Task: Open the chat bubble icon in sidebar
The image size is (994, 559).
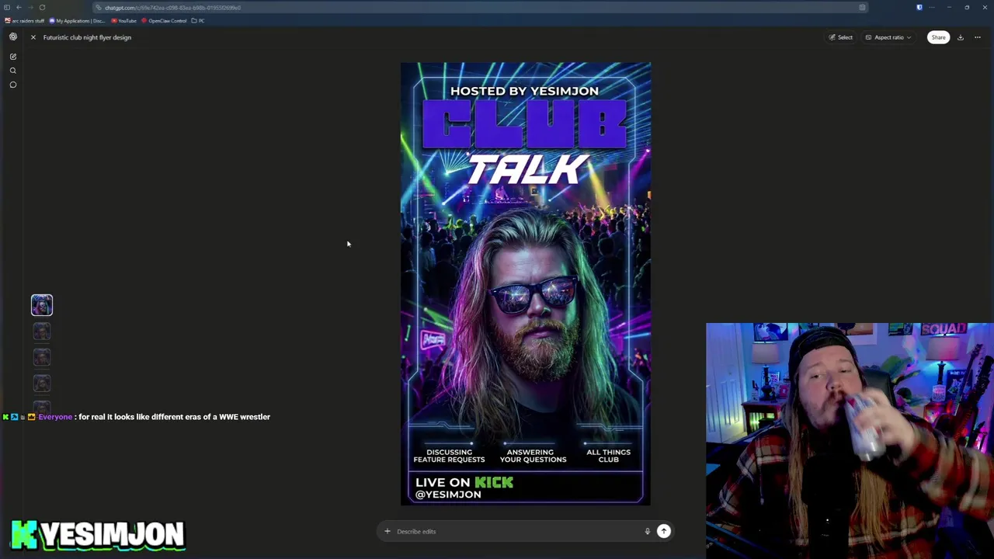Action: 13,85
